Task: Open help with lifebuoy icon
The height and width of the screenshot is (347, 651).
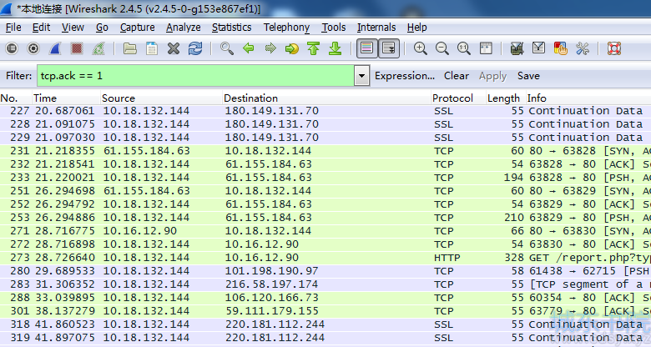Action: click(614, 48)
